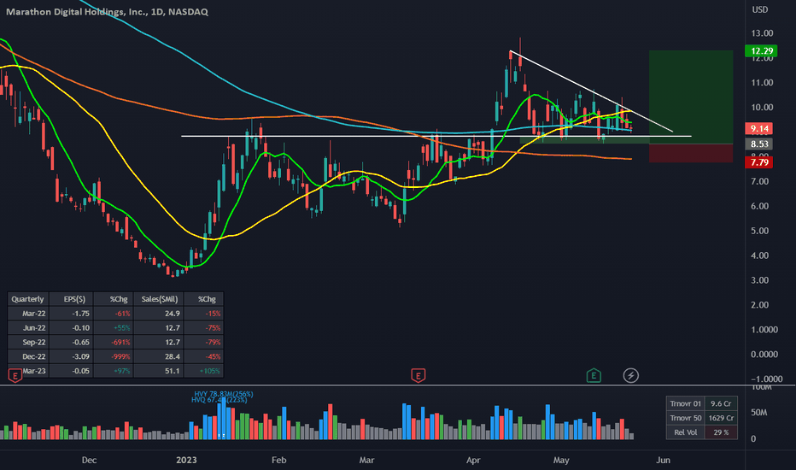The width and height of the screenshot is (796, 470).
Task: Click the lightning bolt event icon
Action: tap(631, 376)
